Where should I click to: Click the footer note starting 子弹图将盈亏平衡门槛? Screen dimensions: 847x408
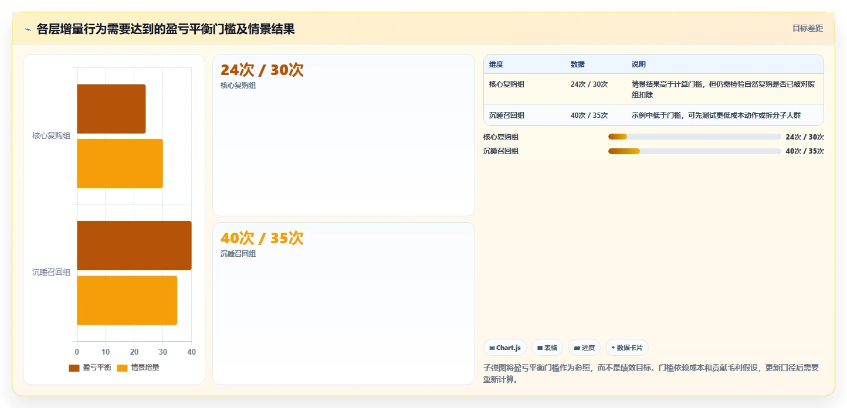[651, 373]
